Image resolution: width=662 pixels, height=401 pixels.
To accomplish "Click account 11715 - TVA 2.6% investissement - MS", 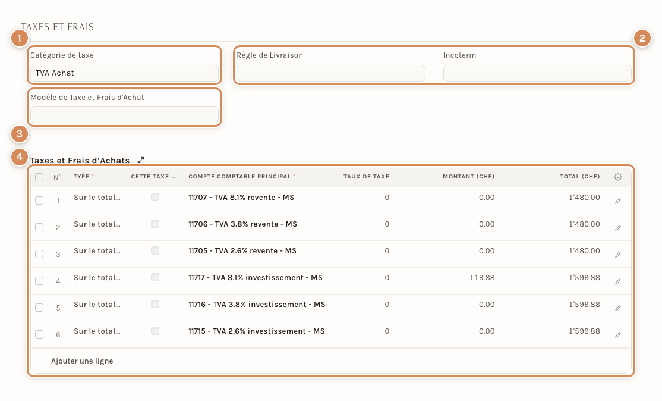I will coord(257,331).
